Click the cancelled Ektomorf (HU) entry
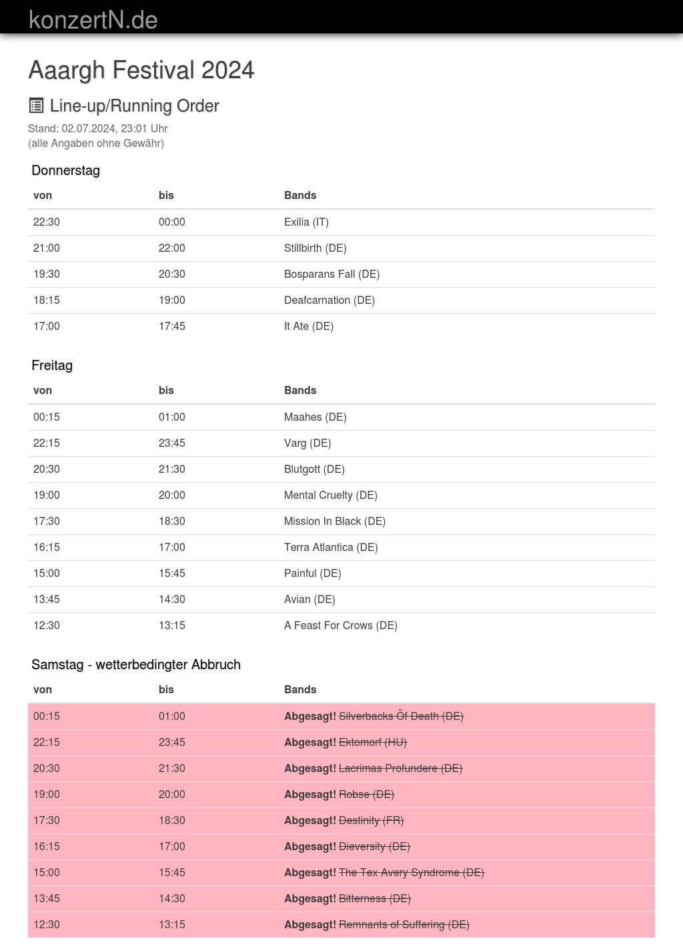The height and width of the screenshot is (951, 683). 372,743
